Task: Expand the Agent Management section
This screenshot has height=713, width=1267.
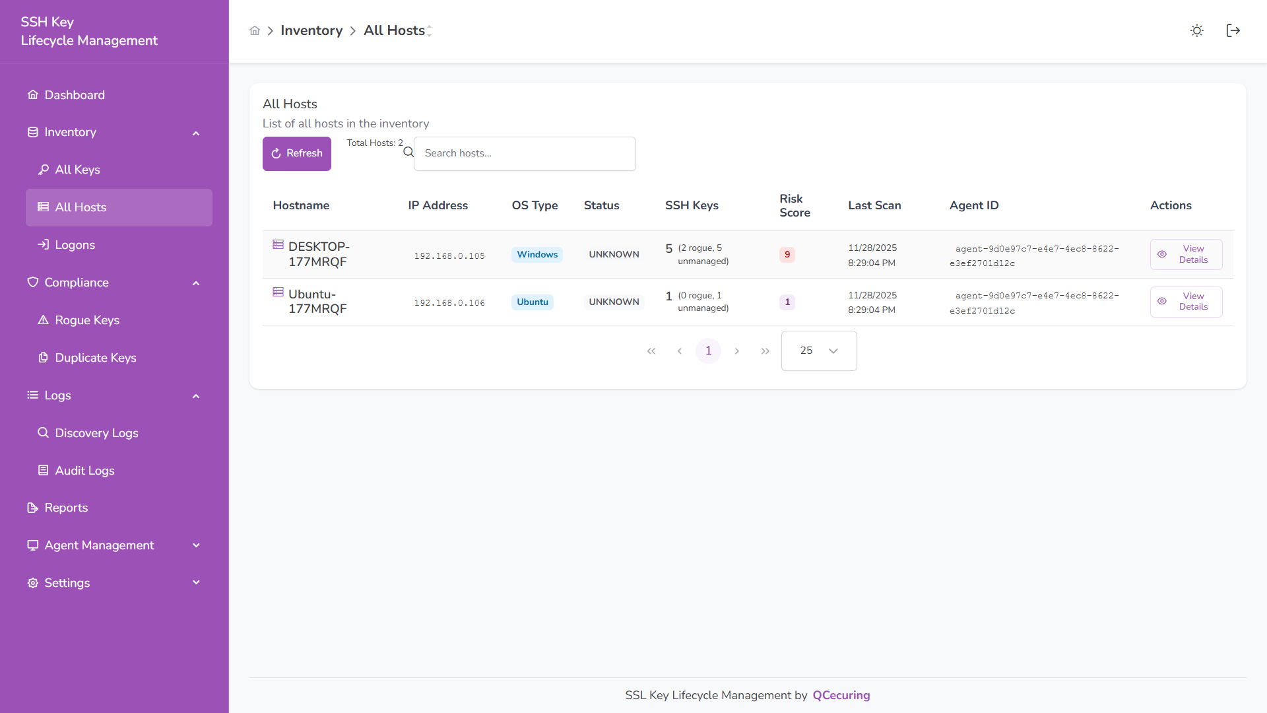Action: pyautogui.click(x=196, y=545)
